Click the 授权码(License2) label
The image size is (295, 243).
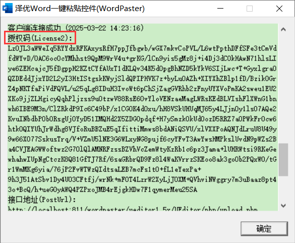coord(40,38)
